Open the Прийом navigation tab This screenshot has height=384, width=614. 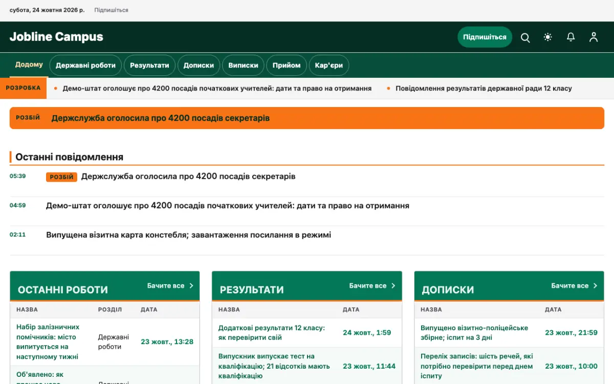[287, 66]
